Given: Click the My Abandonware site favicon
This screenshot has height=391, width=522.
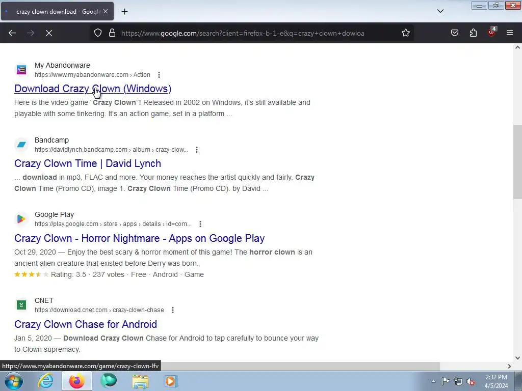Looking at the screenshot, I should [x=21, y=70].
